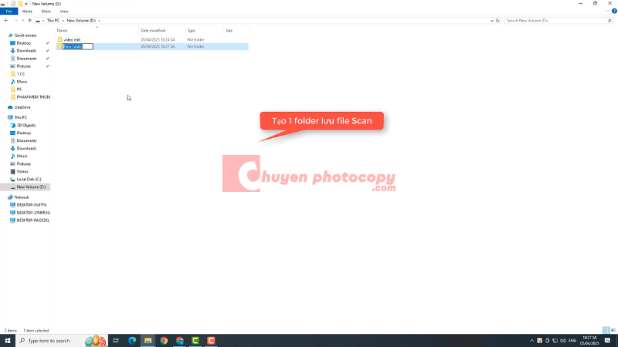Sort by the Type column header
This screenshot has width=618, height=347.
click(x=191, y=30)
